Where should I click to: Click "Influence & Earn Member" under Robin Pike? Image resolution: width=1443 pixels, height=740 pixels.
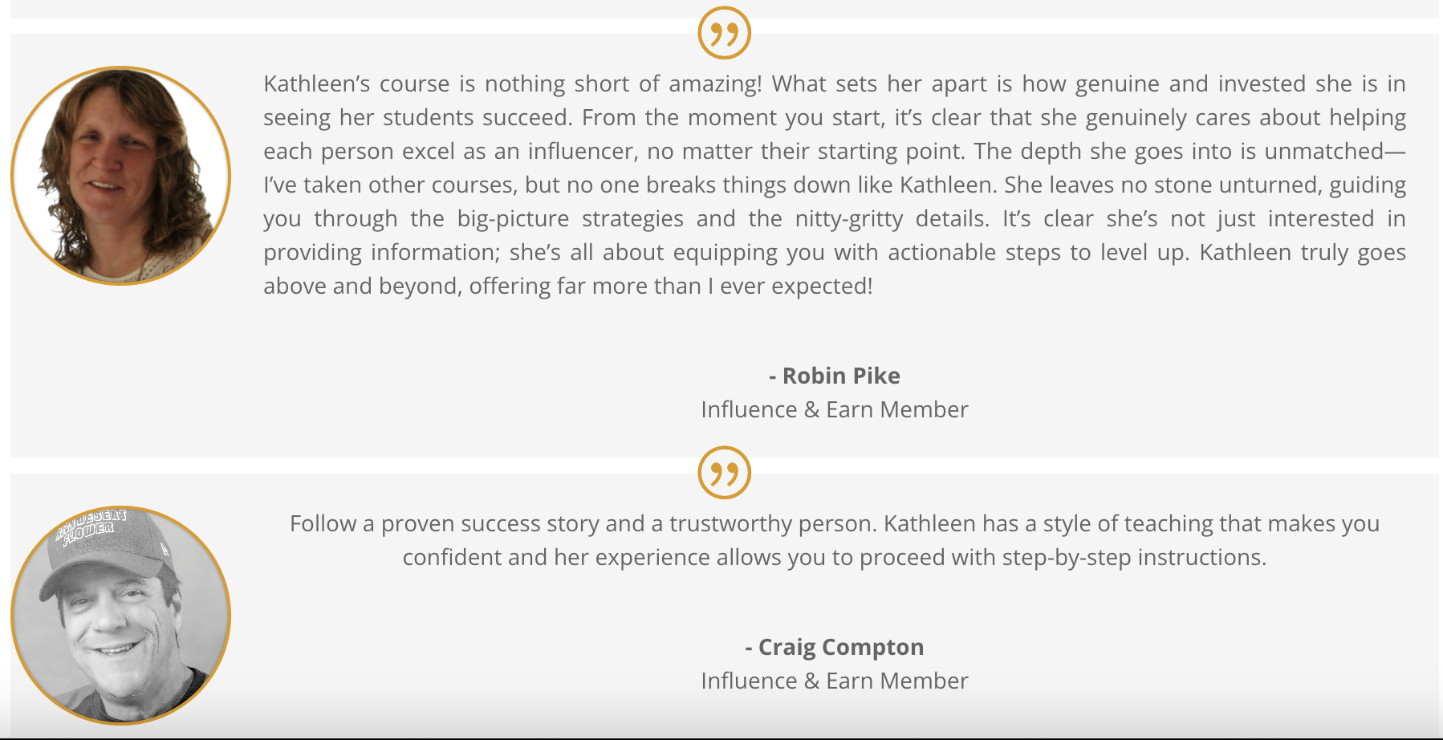tap(835, 409)
